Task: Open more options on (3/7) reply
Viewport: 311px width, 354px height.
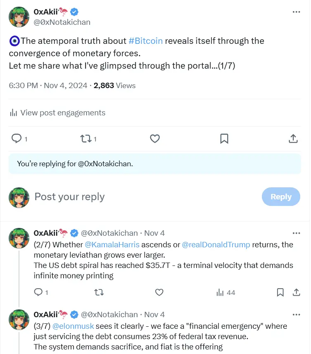Action: tap(296, 314)
